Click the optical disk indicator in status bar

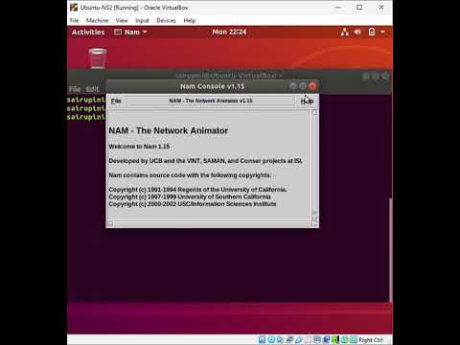[271, 340]
